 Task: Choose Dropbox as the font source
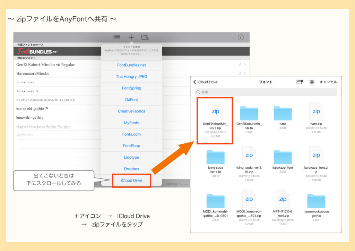pos(131,169)
